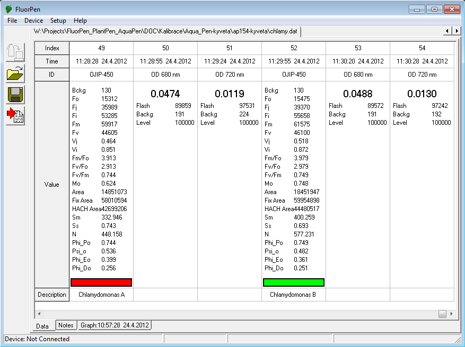Click the time cell 11:28:55 24.4.2012
The image size is (465, 347).
[x=165, y=61]
